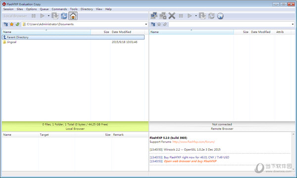
Task: Click the remote folder tree icon
Action: click(153, 24)
